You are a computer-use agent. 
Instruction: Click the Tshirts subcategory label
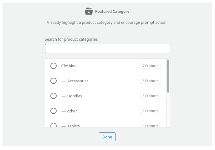tap(73, 126)
